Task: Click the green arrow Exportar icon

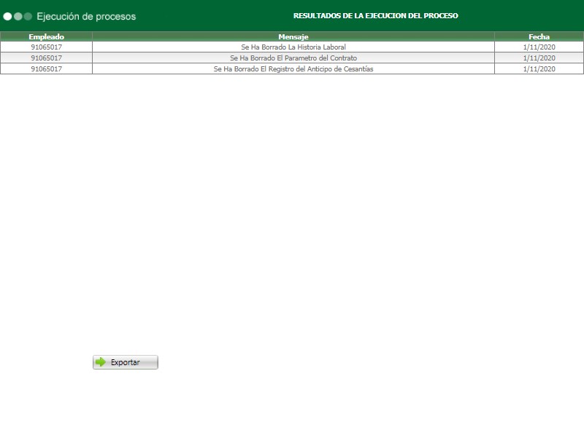Action: click(100, 362)
